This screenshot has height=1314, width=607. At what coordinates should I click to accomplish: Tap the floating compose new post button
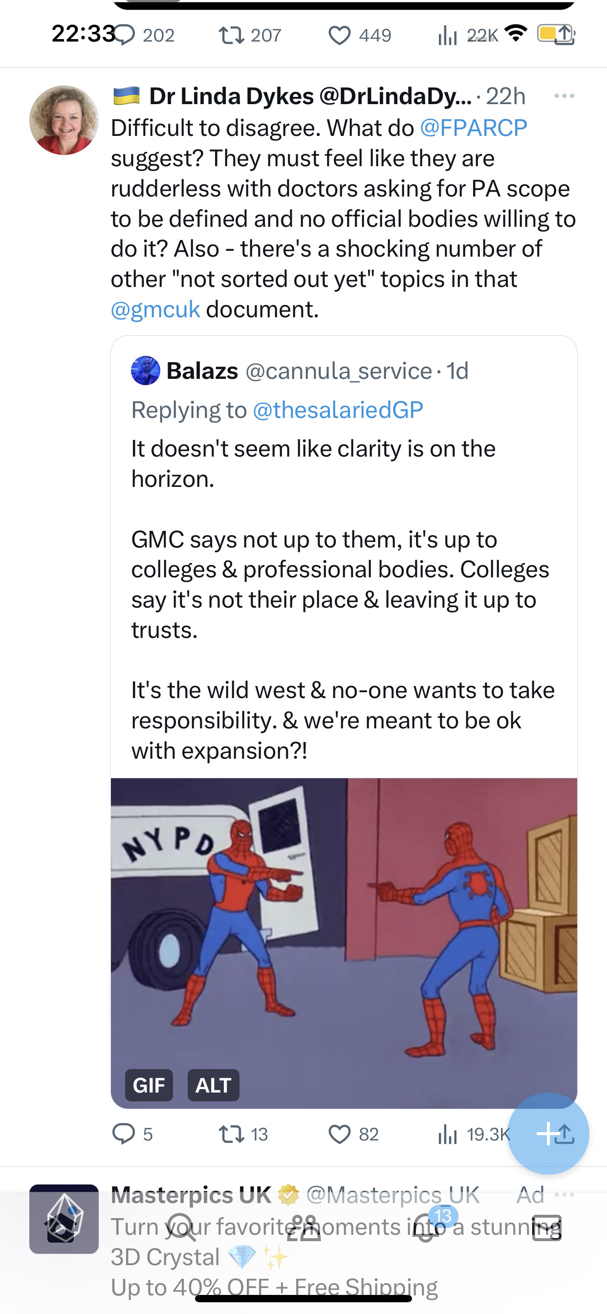click(548, 1133)
